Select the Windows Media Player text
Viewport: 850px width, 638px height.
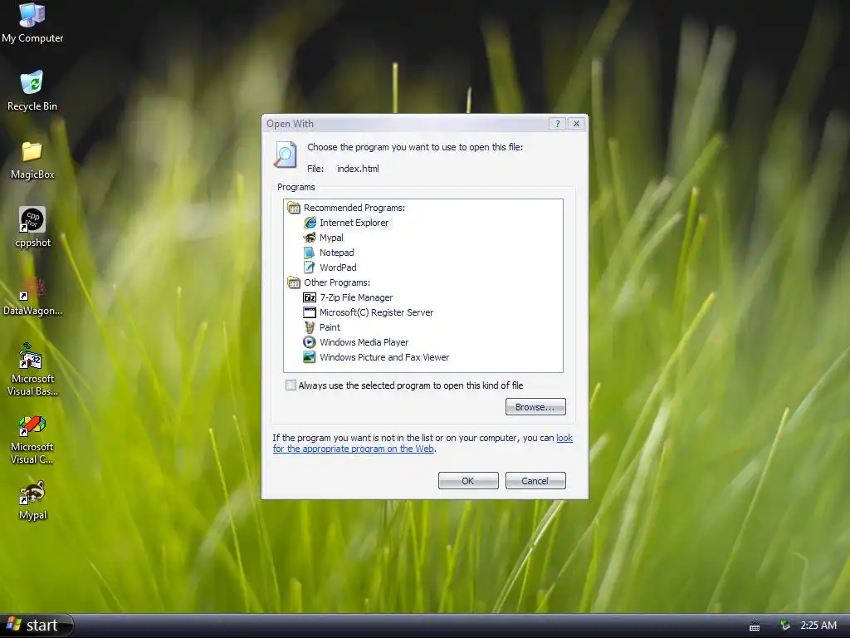coord(364,342)
